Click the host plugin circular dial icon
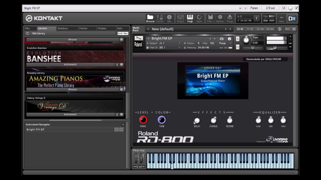321x180 pixels. click(x=290, y=8)
